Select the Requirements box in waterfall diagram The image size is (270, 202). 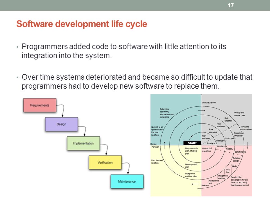pos(40,105)
